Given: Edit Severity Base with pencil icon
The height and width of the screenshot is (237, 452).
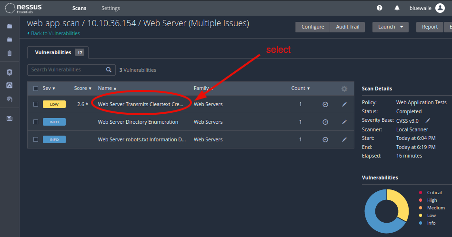Looking at the screenshot, I should tap(428, 120).
